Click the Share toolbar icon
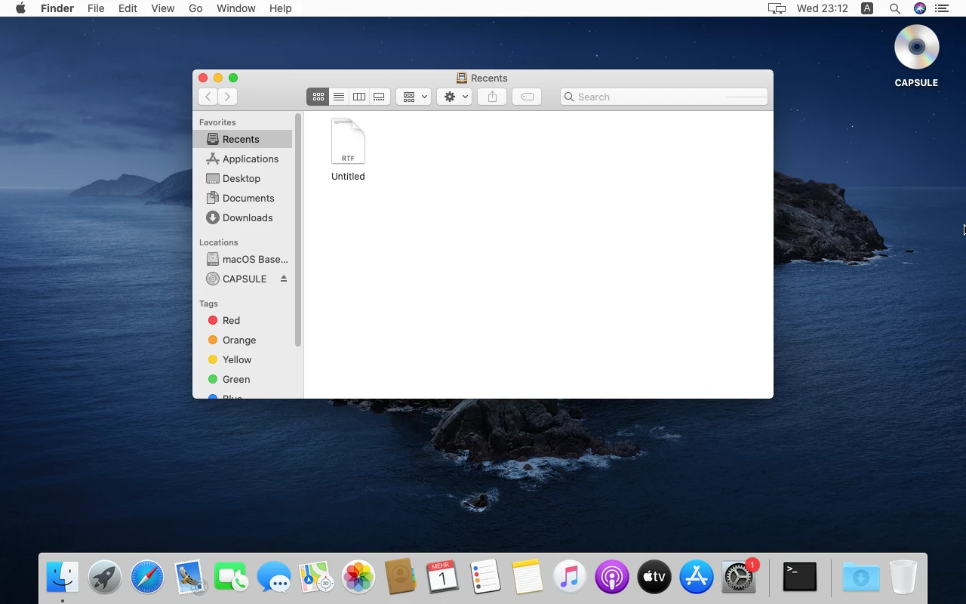Screen dimensions: 966x604 click(492, 97)
